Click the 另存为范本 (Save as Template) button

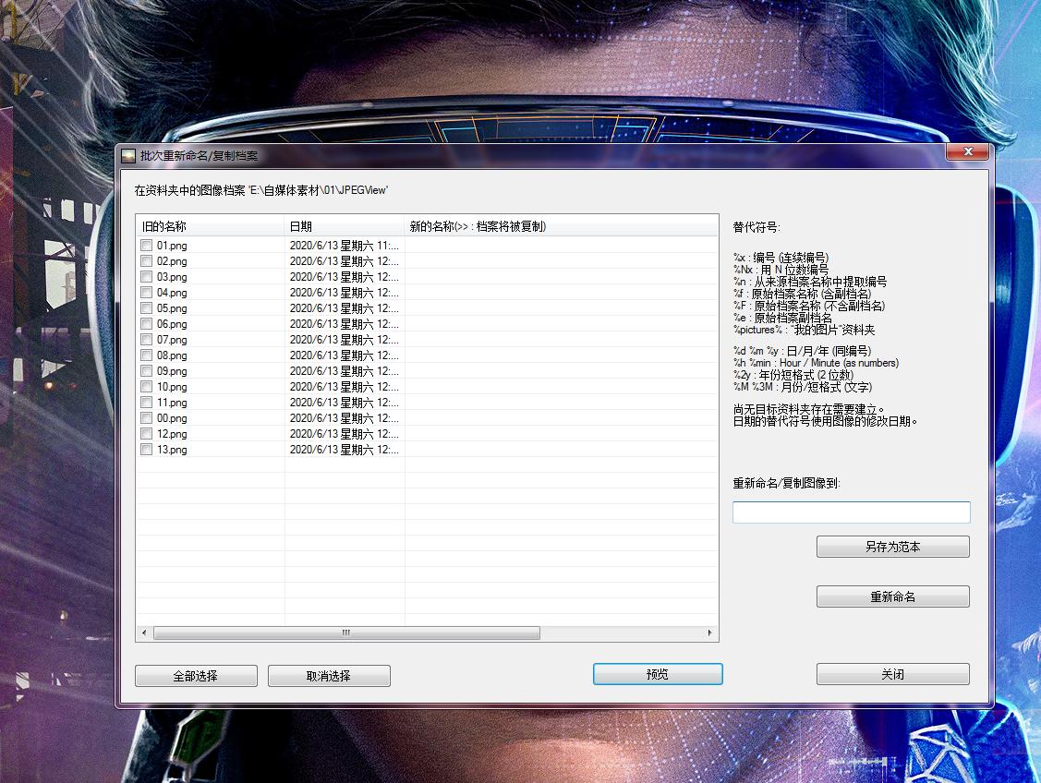point(892,547)
